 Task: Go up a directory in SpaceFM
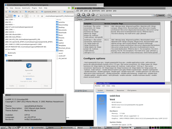(38, 16)
